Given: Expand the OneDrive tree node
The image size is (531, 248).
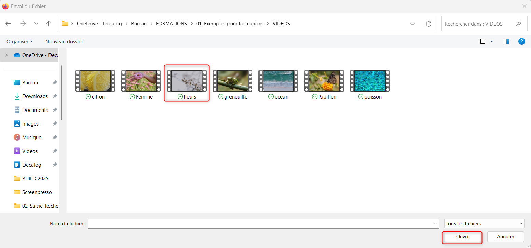Looking at the screenshot, I should [6, 55].
